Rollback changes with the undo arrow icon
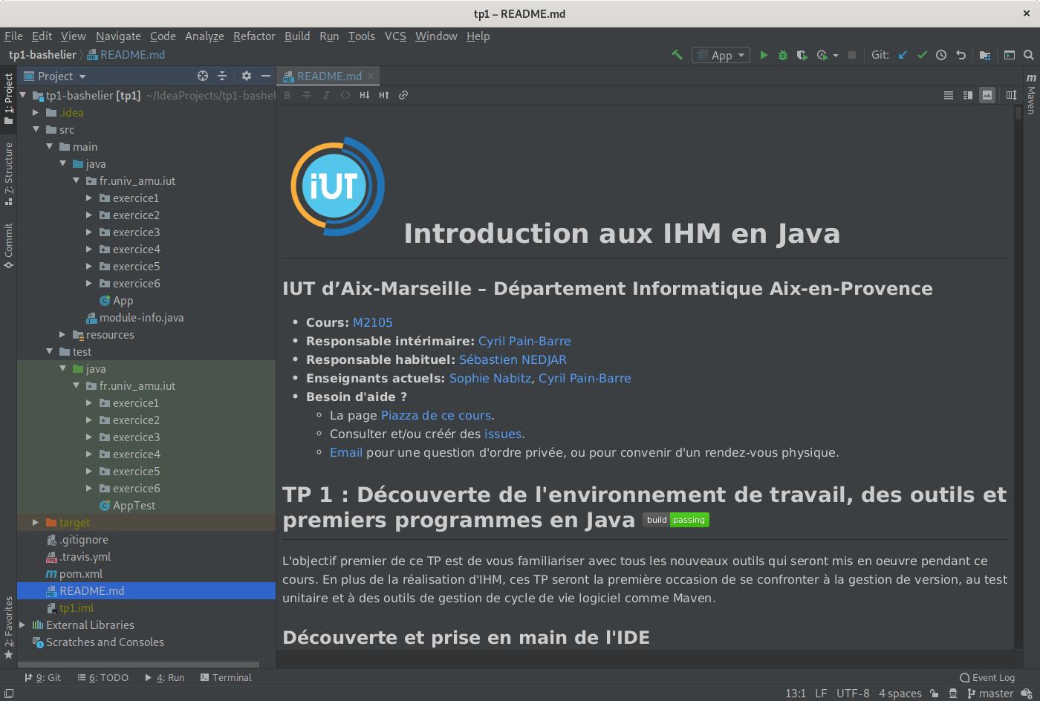This screenshot has height=701, width=1040. tap(961, 55)
